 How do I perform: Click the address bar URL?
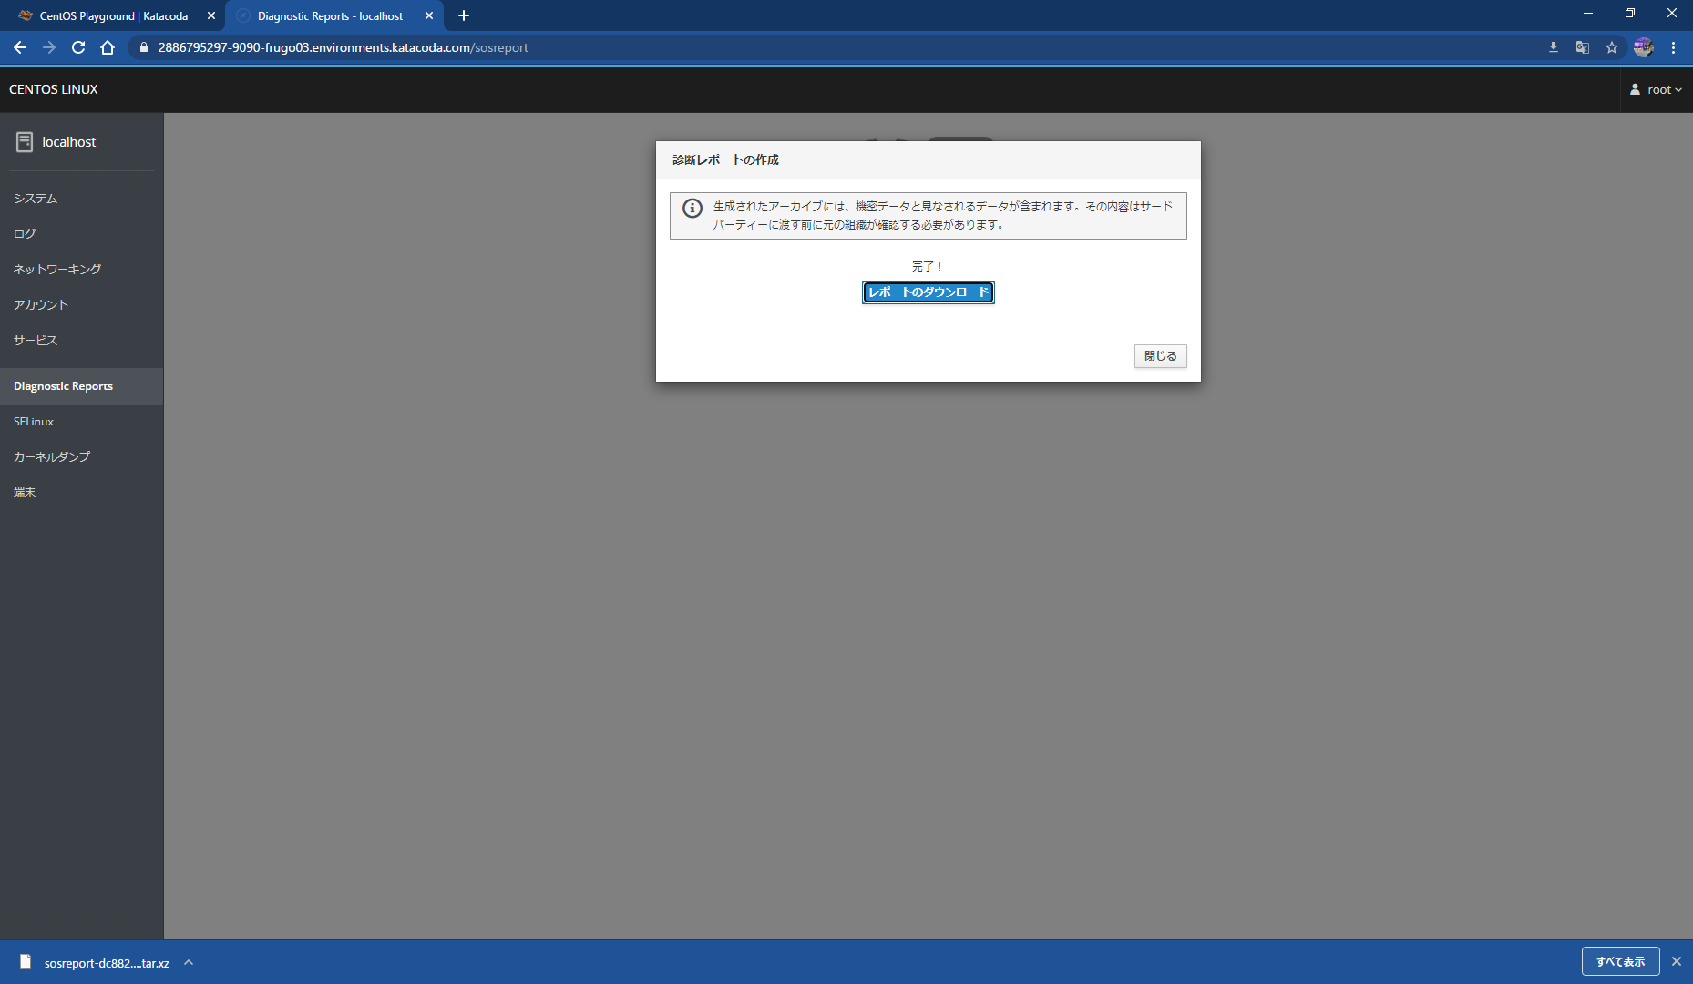tap(343, 47)
